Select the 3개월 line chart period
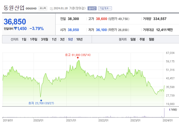The image size is (179, 125). (45, 39)
